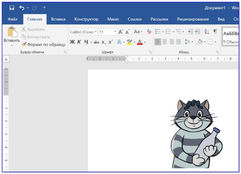Click the Paste (Вставить) clipboard icon
The height and width of the screenshot is (174, 241).
(x=12, y=33)
